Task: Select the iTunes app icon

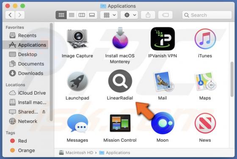Action: 205,39
